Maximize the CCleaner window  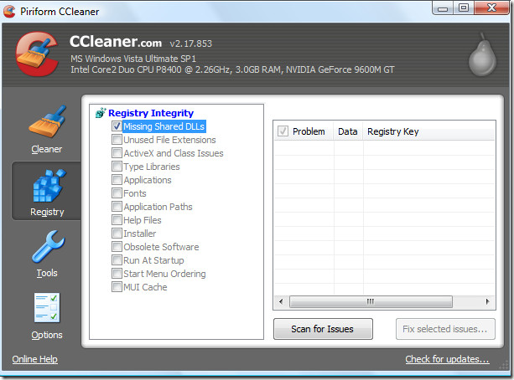pyautogui.click(x=464, y=8)
